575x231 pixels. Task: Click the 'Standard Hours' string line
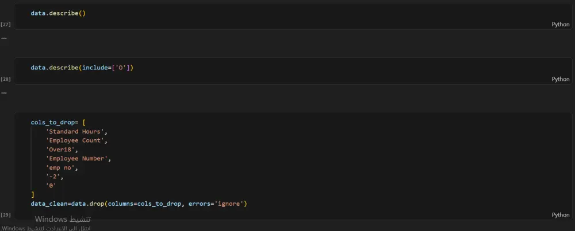coord(76,132)
